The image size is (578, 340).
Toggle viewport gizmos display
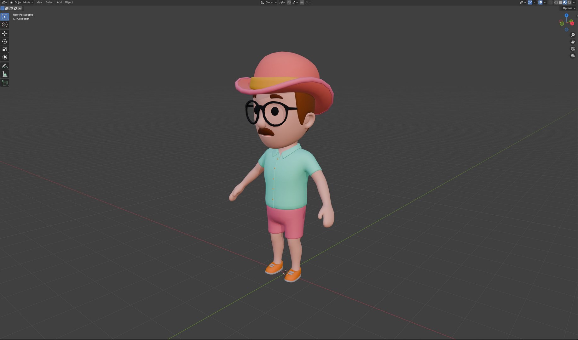(530, 3)
